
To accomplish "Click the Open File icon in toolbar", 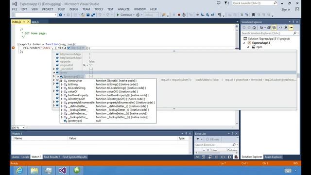I will coord(83,15).
